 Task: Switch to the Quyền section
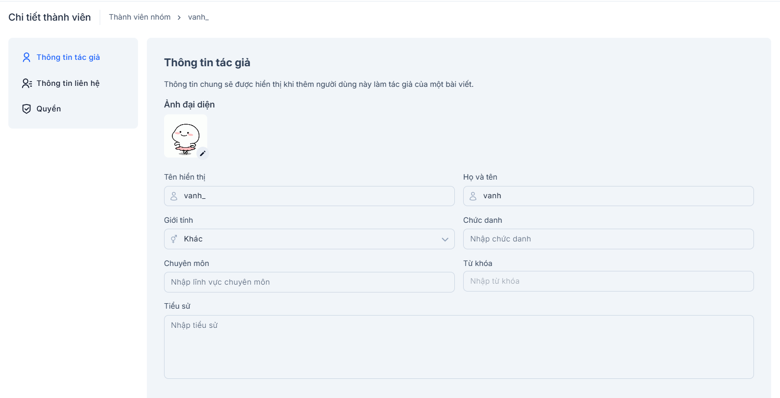(49, 109)
